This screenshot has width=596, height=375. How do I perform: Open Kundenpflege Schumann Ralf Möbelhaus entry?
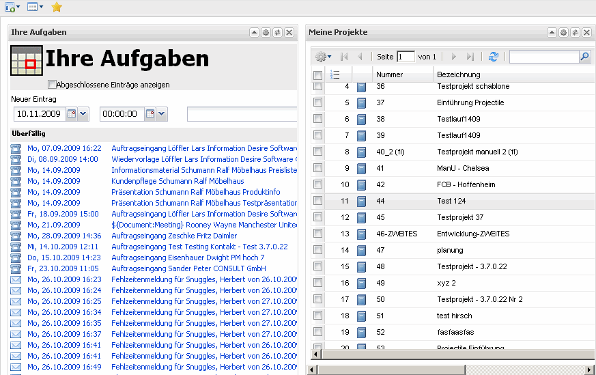pos(178,181)
